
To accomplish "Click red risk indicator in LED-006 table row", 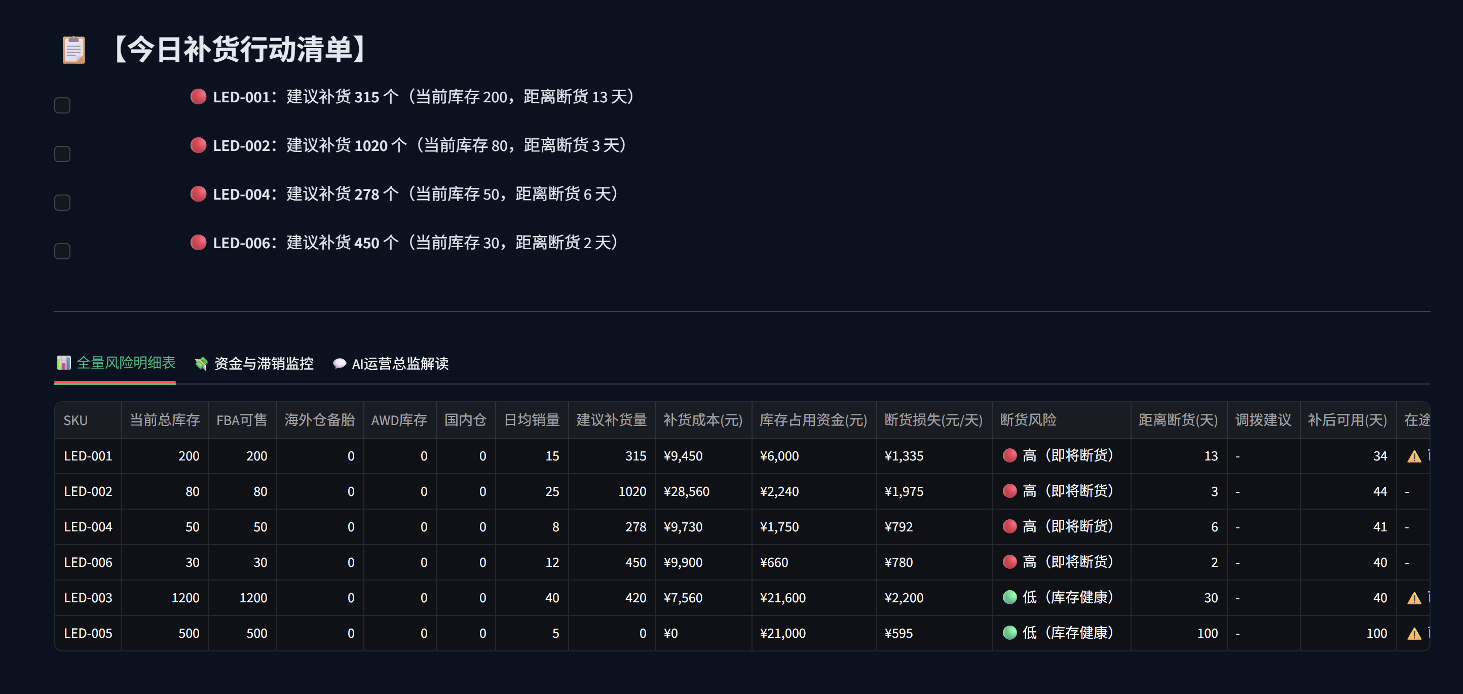I will pos(1010,562).
